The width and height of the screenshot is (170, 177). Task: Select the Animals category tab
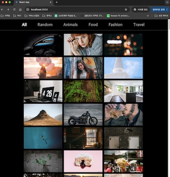[70, 25]
